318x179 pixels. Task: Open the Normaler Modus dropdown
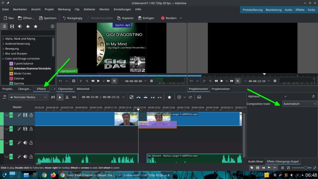click(28, 97)
